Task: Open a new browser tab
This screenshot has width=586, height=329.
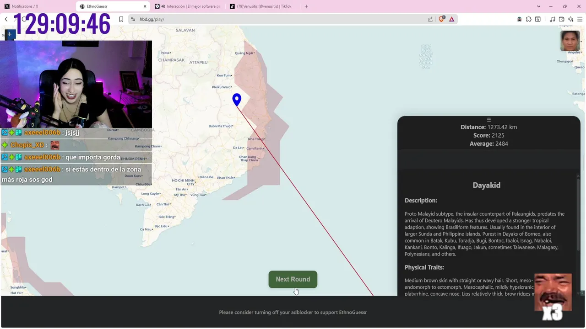Action: click(x=306, y=6)
